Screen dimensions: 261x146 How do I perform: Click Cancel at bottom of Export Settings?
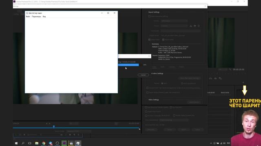[197, 130]
